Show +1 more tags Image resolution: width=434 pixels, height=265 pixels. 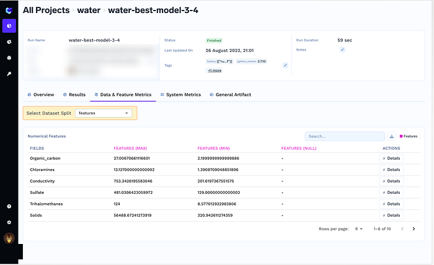[215, 71]
